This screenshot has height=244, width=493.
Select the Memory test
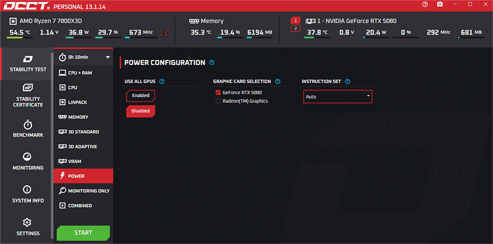(x=83, y=117)
